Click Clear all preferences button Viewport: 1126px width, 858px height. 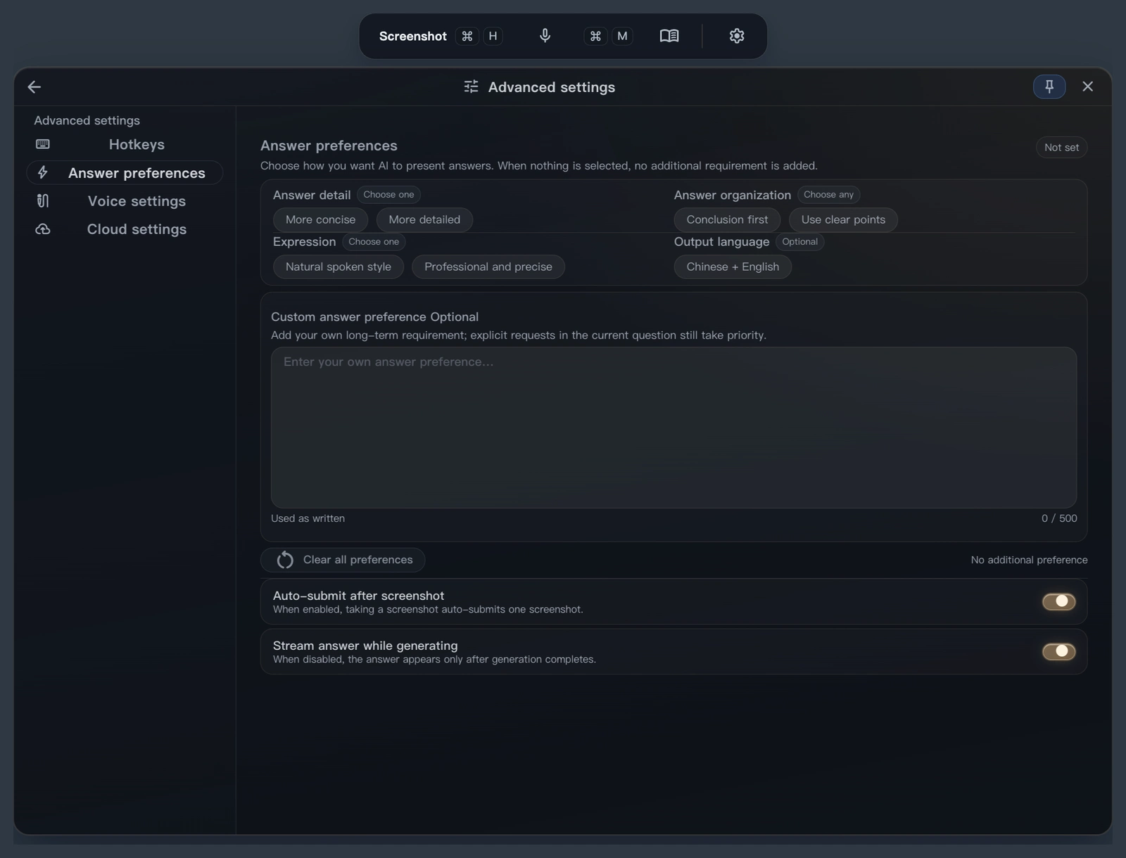[x=343, y=560]
